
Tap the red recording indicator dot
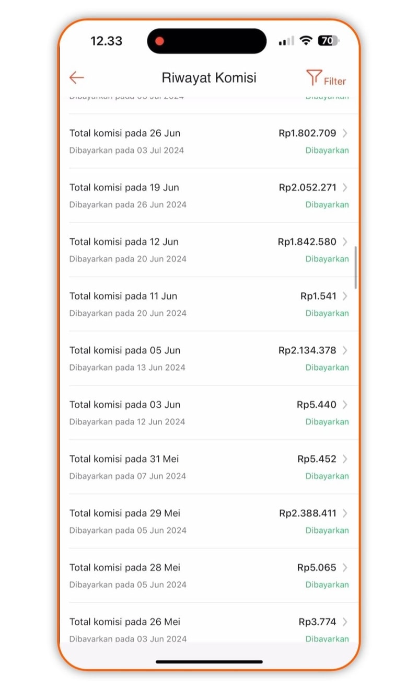point(160,41)
